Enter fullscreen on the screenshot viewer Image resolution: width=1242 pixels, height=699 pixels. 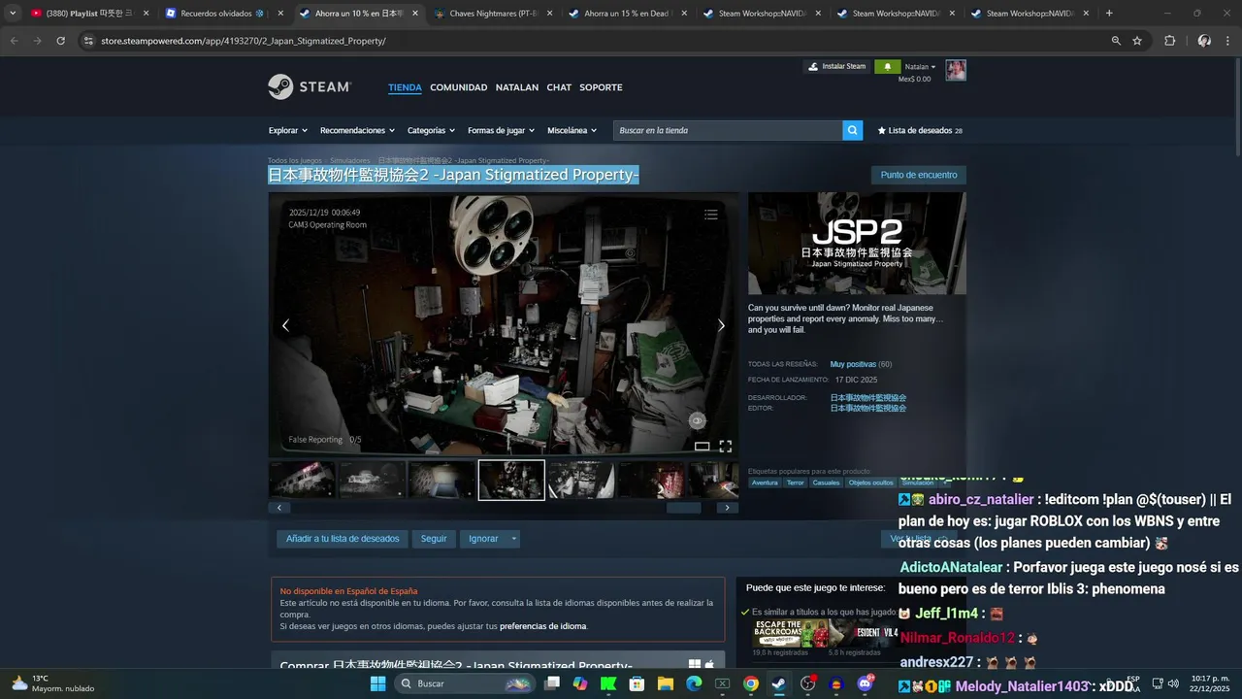coord(725,446)
